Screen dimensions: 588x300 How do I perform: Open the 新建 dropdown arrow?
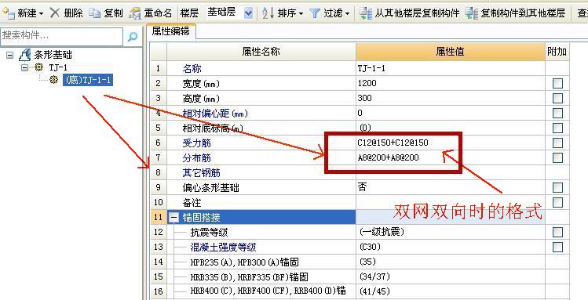coord(41,14)
